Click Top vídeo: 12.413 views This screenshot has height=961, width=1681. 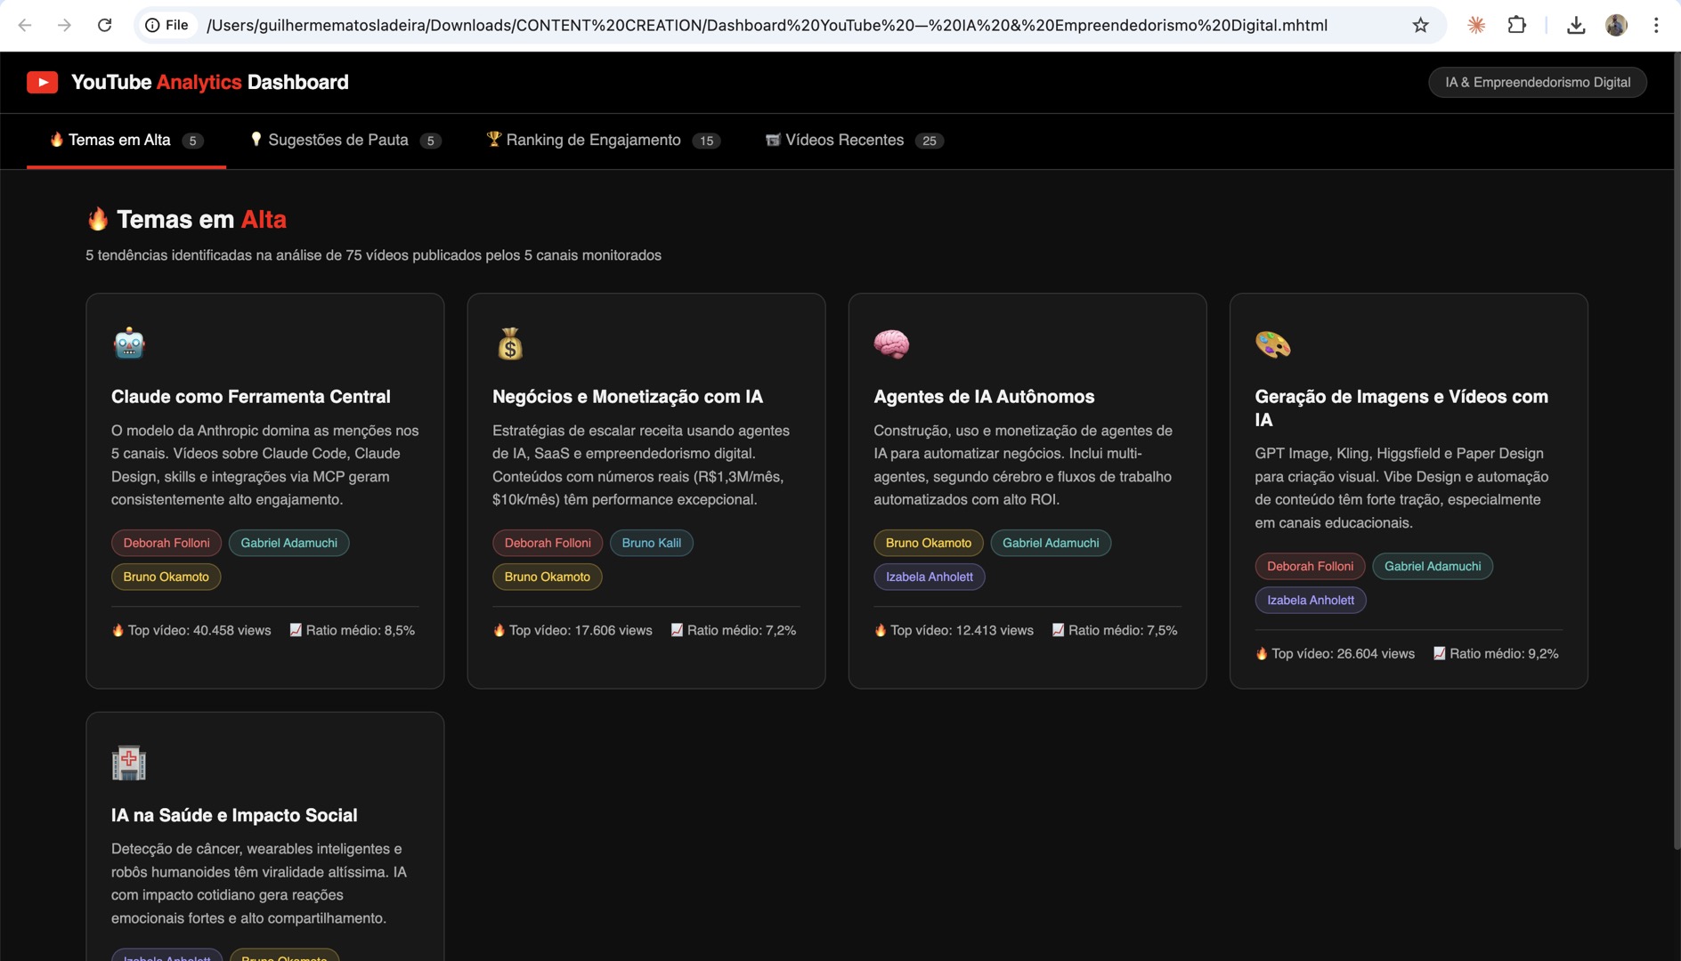click(954, 630)
